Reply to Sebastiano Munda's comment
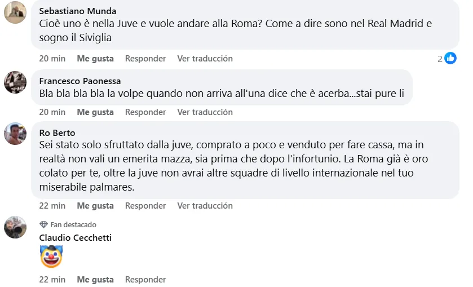Viewport: 473px width, 287px height. (145, 59)
